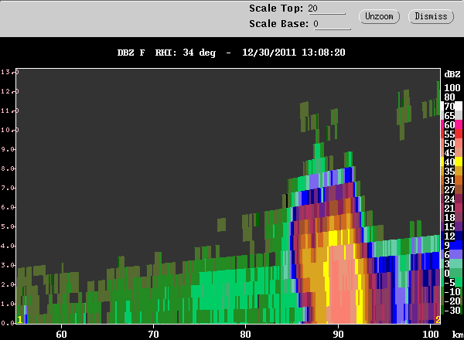Screen dimensions: 464x340
Task: Click the 9.0 height axis label
Action: pos(8,149)
